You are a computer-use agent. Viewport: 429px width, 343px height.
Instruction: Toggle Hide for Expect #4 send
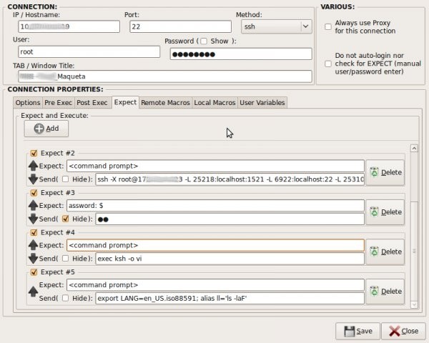tap(65, 259)
